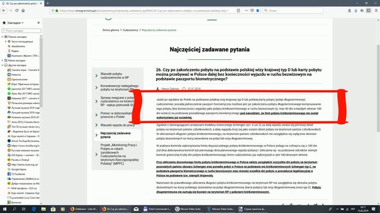Open a new tab with the plus button
Image resolution: width=380 pixels, height=213 pixels.
point(47,3)
